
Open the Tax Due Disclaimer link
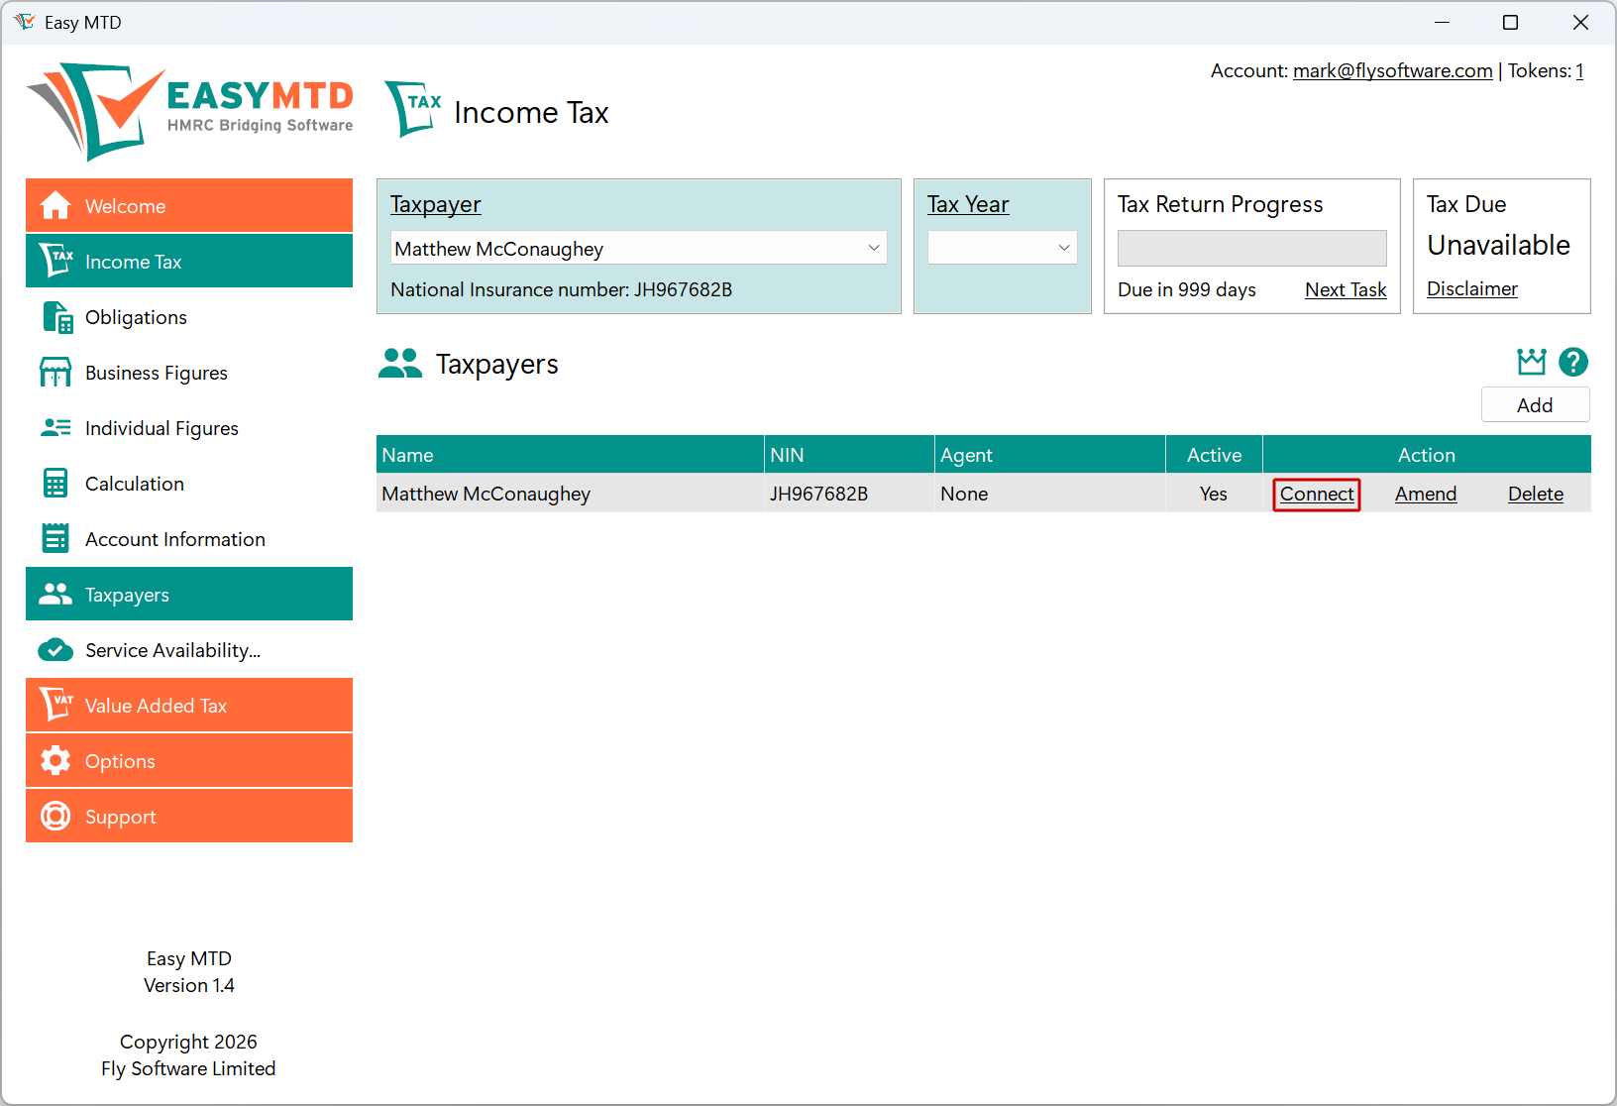pyautogui.click(x=1472, y=288)
